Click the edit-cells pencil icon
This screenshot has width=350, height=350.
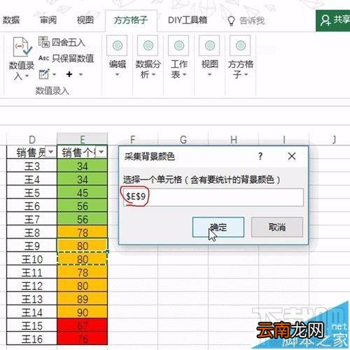[x=44, y=74]
